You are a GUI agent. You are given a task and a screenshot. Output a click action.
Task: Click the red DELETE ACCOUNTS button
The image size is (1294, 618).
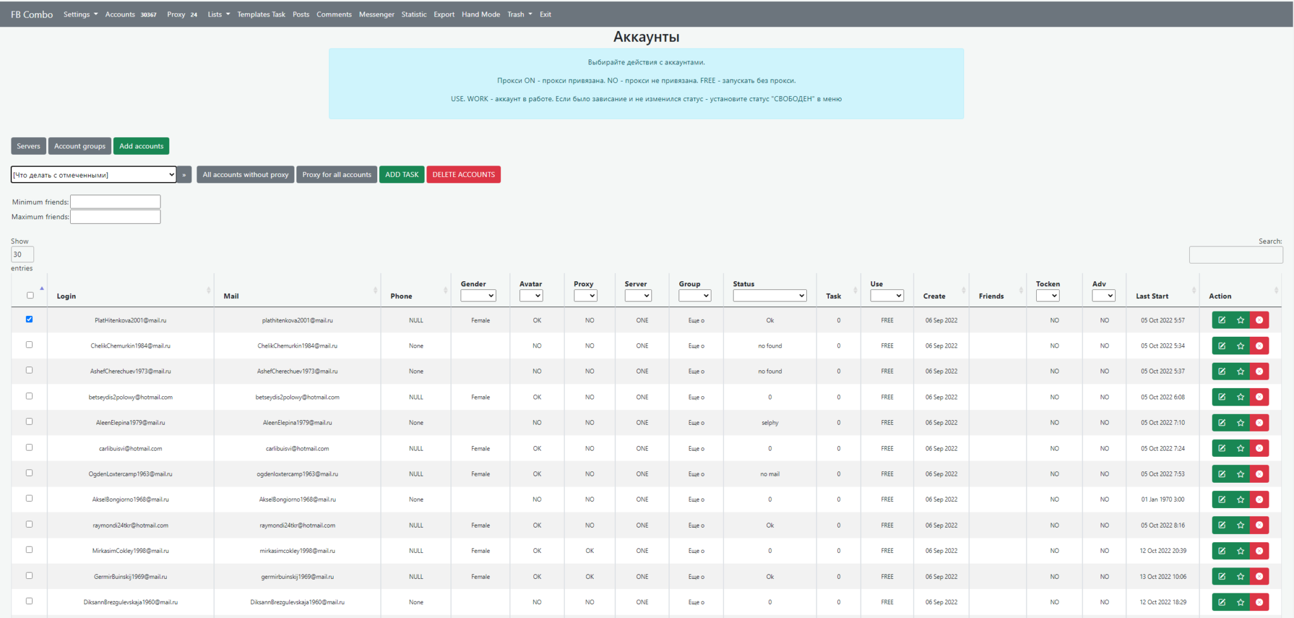(x=463, y=174)
